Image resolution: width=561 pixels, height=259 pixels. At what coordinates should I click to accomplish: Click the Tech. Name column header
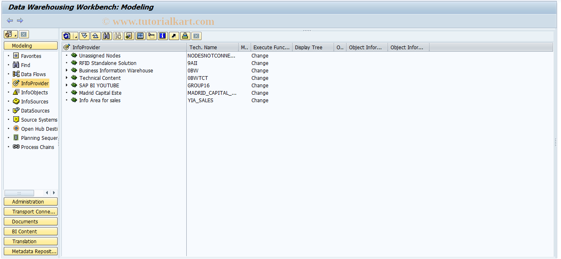212,47
